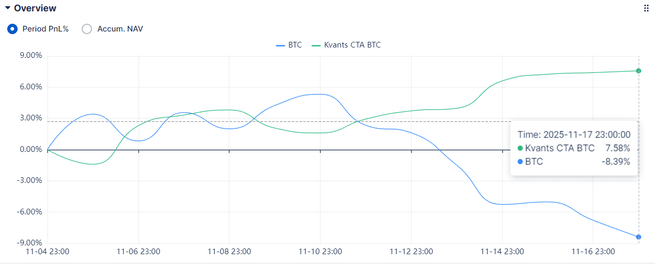Click the blue dot in the tooltip

520,162
